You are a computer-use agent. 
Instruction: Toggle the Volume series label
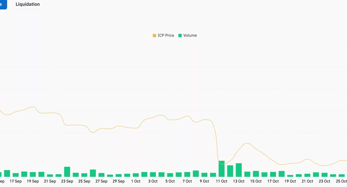(190, 36)
